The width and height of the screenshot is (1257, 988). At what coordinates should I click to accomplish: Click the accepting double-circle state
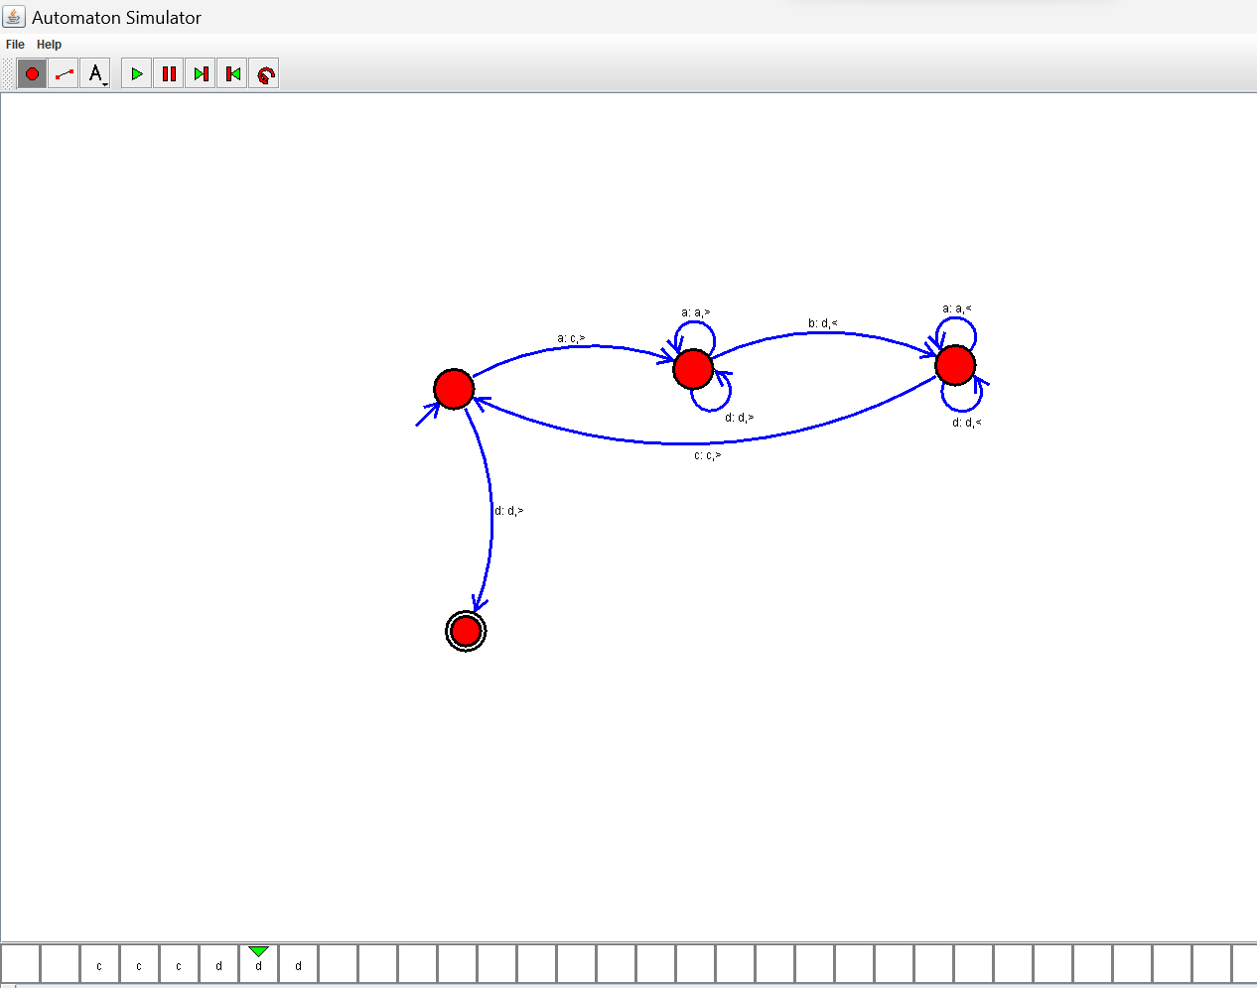point(465,629)
